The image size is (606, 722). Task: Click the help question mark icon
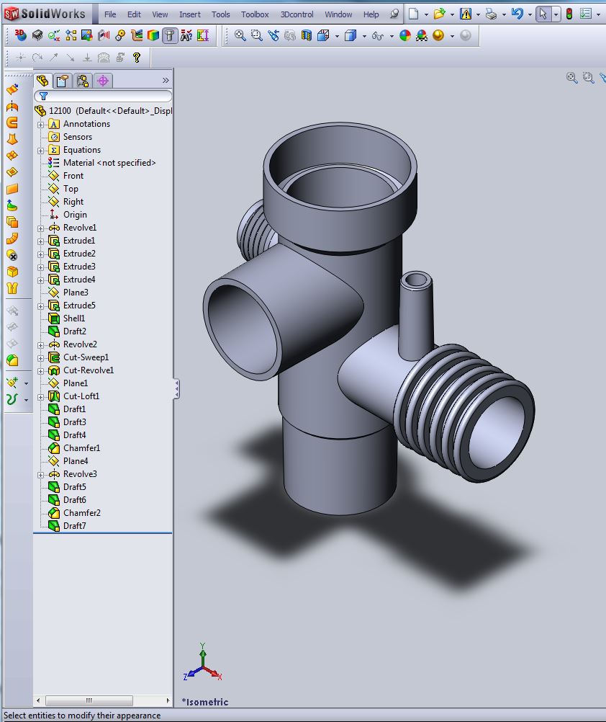click(x=136, y=58)
